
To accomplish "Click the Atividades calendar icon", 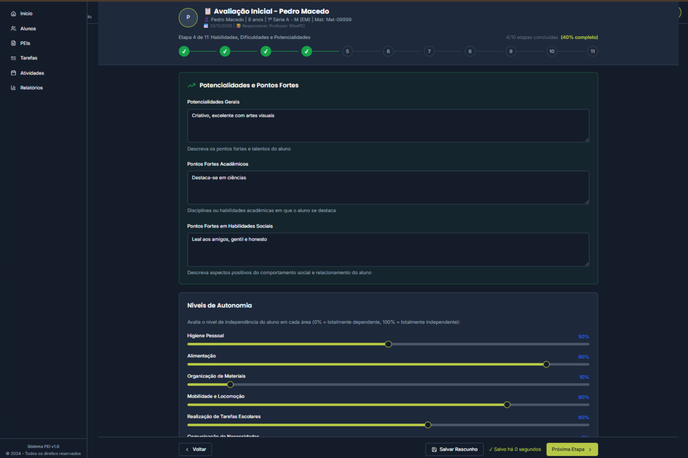I will (14, 73).
